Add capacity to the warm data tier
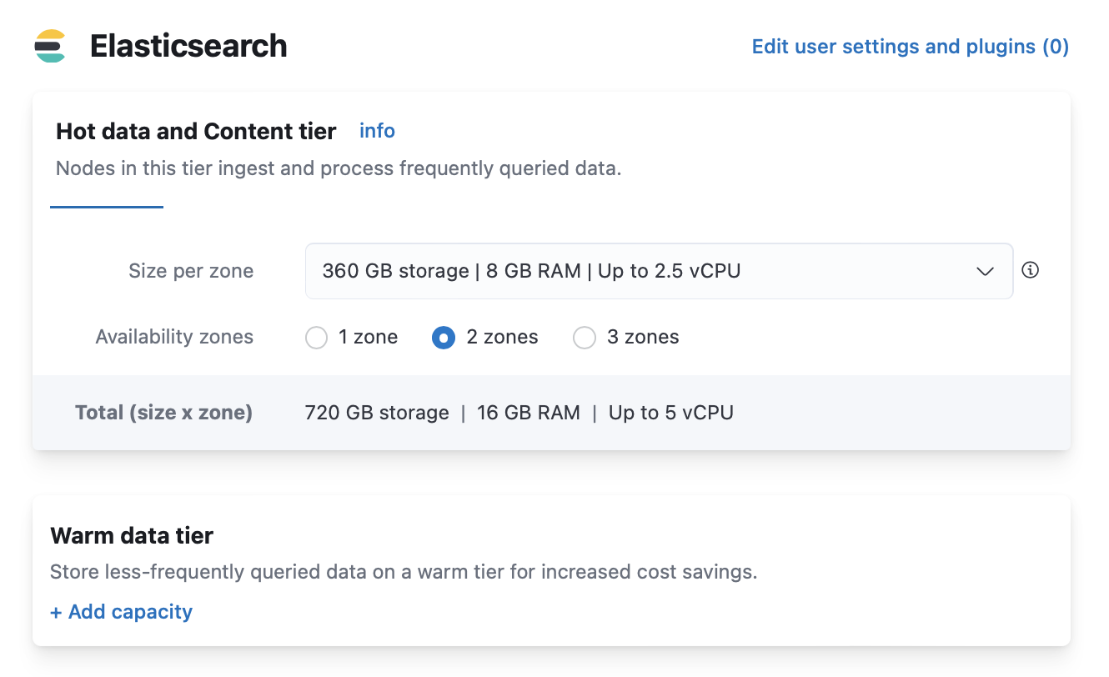 pos(121,611)
